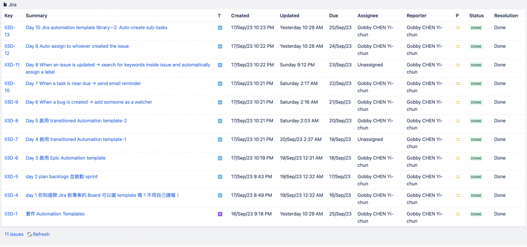
Task: Open issue key II3D-4
Action: click(11, 196)
